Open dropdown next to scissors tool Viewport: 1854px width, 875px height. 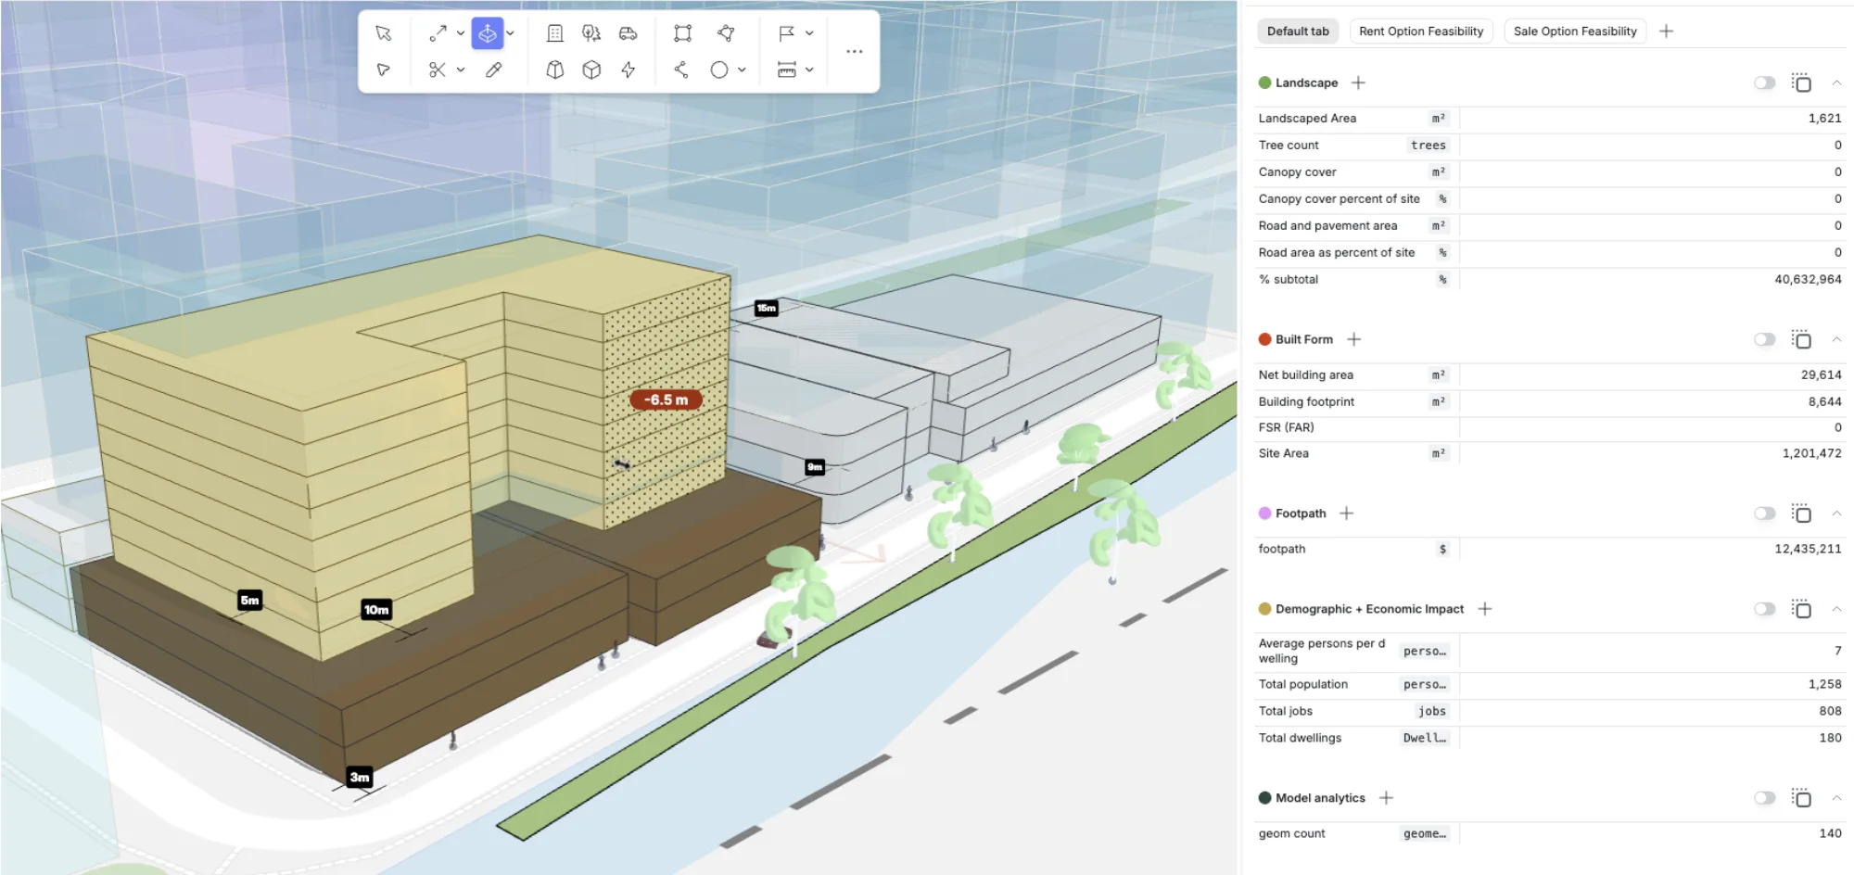[461, 70]
